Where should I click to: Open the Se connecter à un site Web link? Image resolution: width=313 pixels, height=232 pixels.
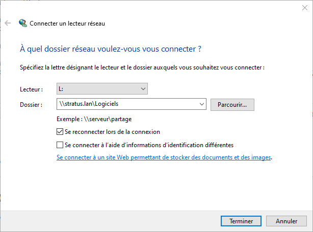pos(164,158)
